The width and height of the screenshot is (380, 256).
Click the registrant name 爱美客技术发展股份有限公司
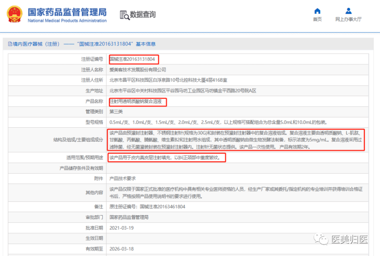pyautogui.click(x=138, y=70)
